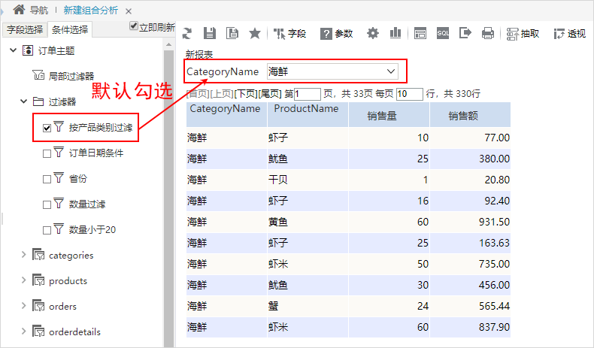The height and width of the screenshot is (348, 594).
Task: Click the 透视 pivot button
Action: click(570, 34)
